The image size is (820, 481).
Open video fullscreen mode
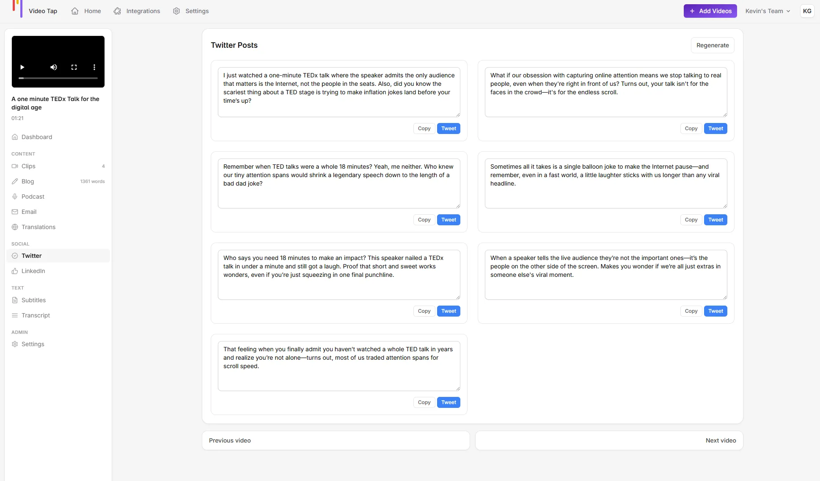coord(74,67)
